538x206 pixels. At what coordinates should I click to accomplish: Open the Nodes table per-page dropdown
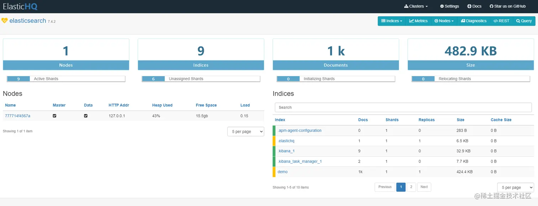(246, 132)
